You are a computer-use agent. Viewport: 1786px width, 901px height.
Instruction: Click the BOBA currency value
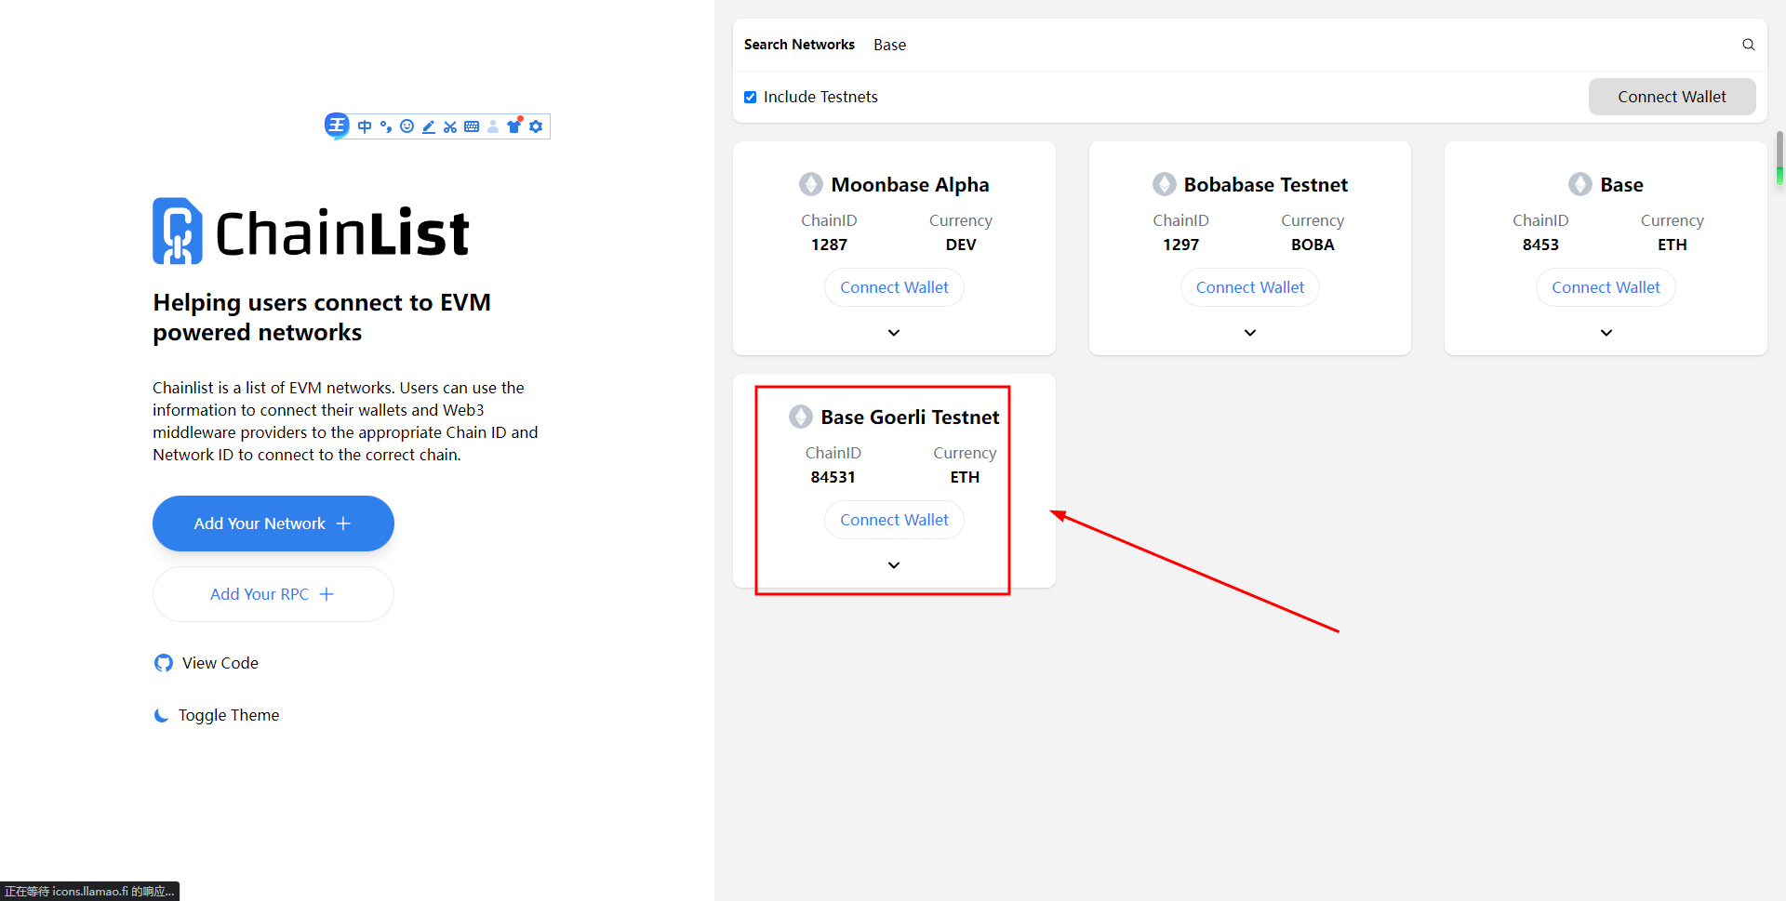pos(1313,245)
